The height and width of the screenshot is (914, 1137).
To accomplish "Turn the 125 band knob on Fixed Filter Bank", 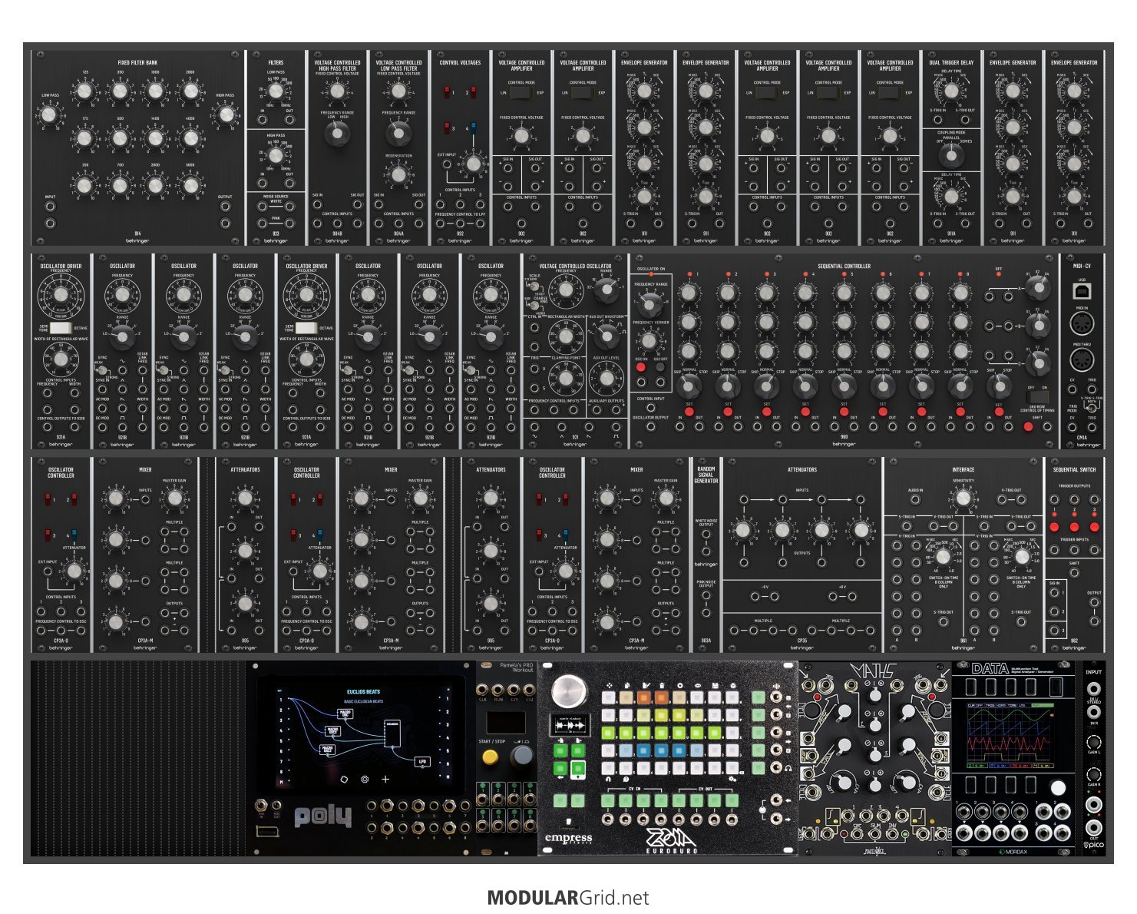I will pyautogui.click(x=84, y=91).
